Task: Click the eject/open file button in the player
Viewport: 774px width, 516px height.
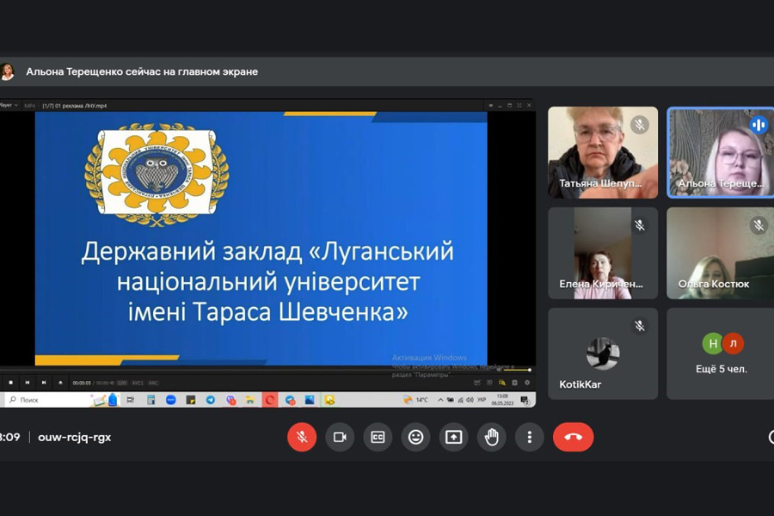Action: (61, 383)
